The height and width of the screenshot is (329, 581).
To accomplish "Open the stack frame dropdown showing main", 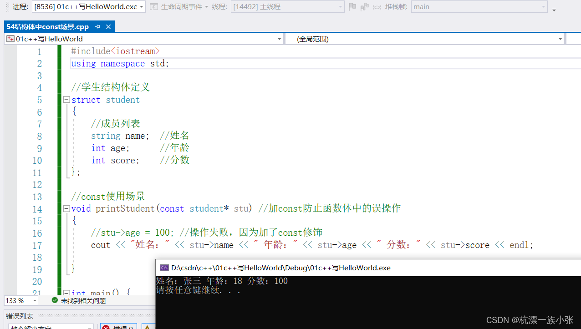I will click(x=479, y=7).
